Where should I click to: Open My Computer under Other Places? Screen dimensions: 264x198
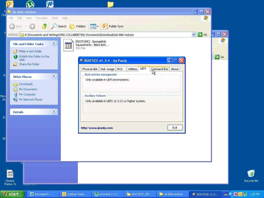tap(27, 94)
